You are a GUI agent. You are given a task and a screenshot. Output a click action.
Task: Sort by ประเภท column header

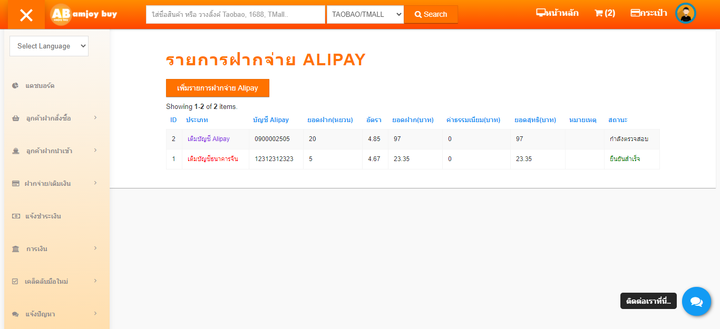pyautogui.click(x=197, y=120)
